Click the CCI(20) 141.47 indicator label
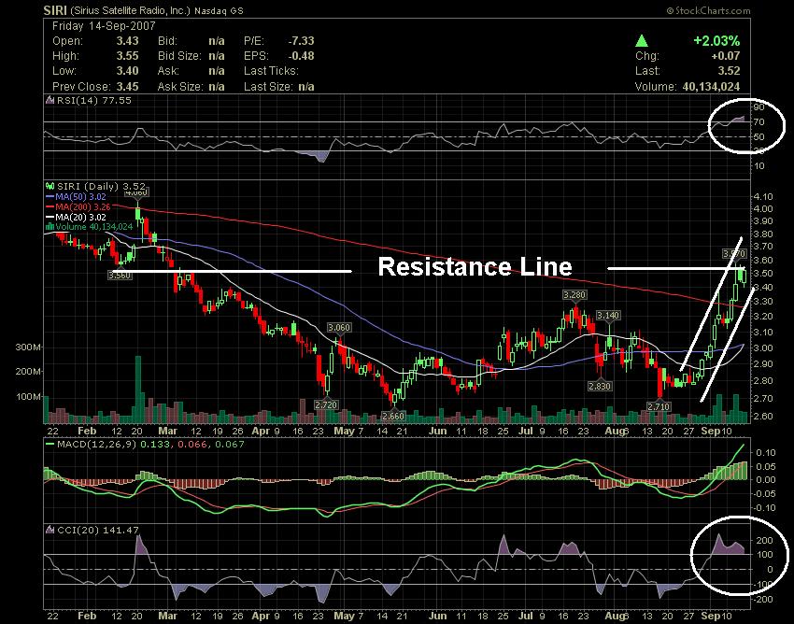794x624 pixels. (98, 530)
